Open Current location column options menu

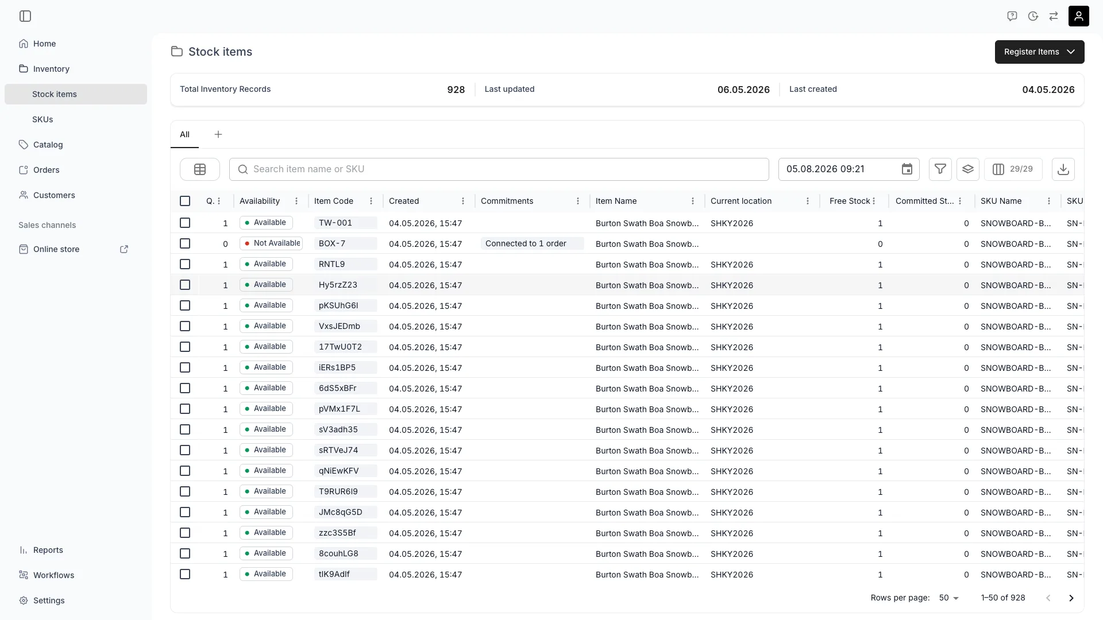(x=808, y=201)
